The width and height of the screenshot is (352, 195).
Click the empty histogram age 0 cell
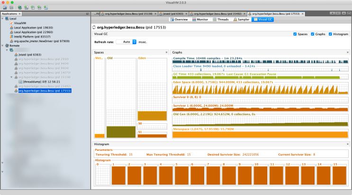[103, 176]
